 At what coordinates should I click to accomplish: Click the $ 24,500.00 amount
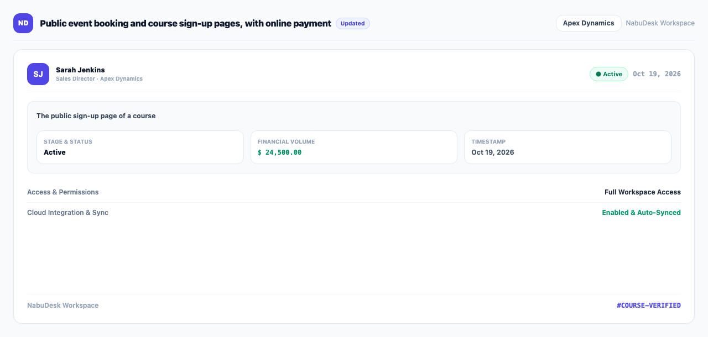(280, 152)
